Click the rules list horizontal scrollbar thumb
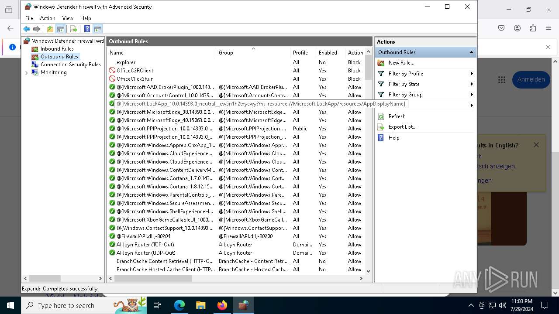 tap(153, 278)
